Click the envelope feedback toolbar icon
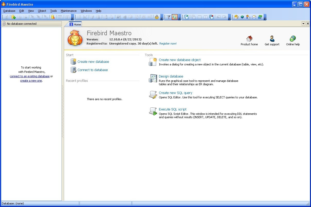The height and width of the screenshot is (207, 311). point(254,17)
